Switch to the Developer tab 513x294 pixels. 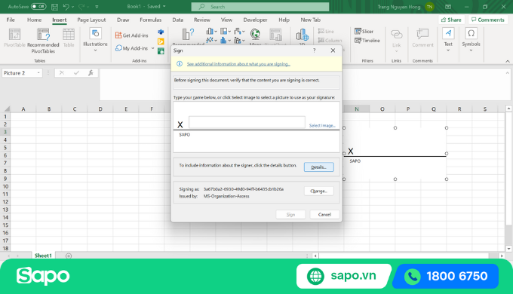(x=255, y=20)
